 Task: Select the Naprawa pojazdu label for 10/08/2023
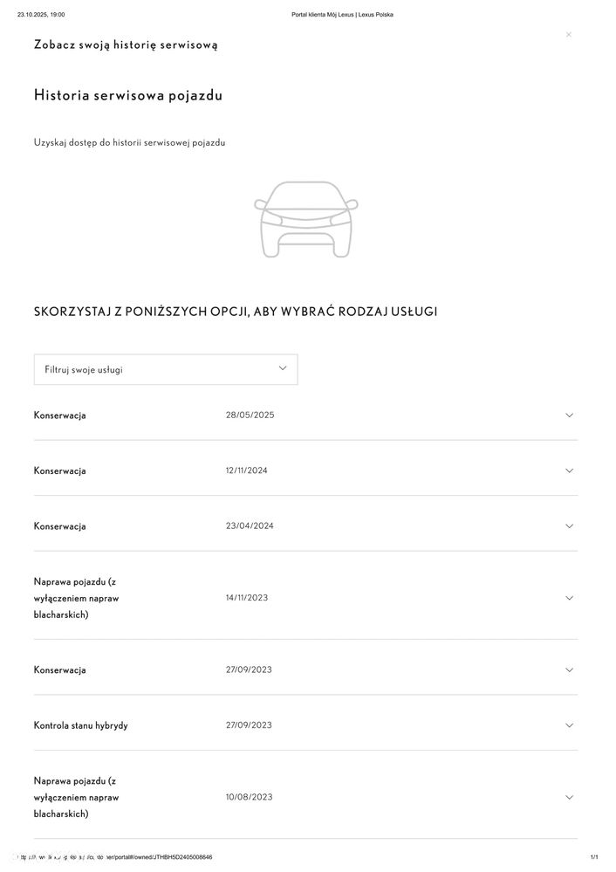point(77,797)
